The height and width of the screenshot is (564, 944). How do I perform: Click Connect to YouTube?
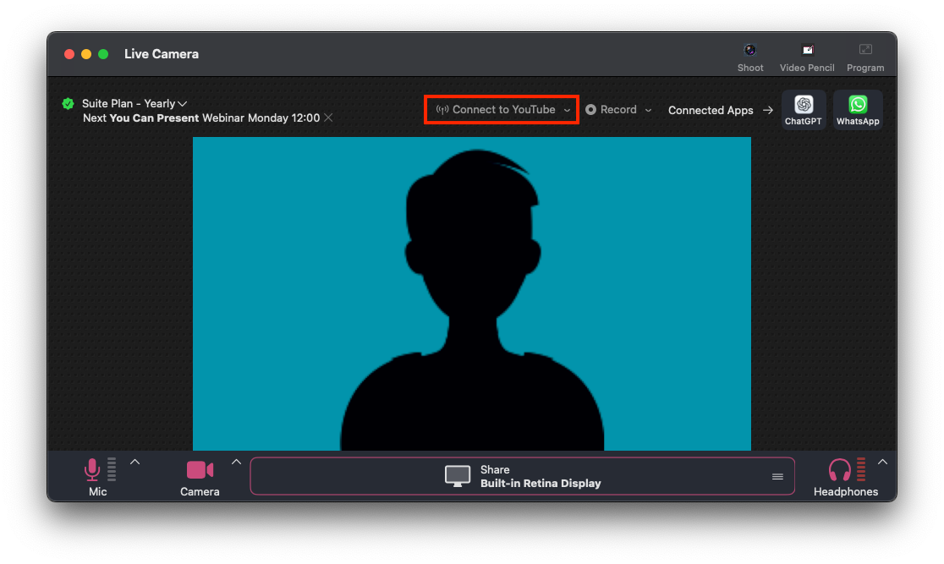coord(497,110)
